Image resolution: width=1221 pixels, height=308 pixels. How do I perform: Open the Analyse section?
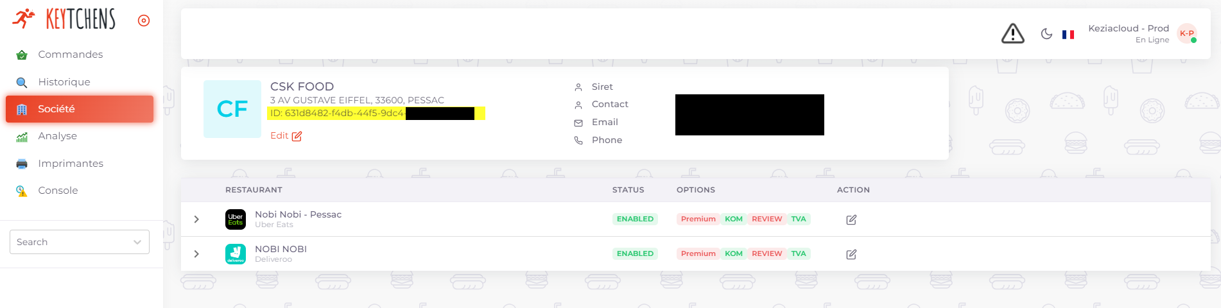57,136
